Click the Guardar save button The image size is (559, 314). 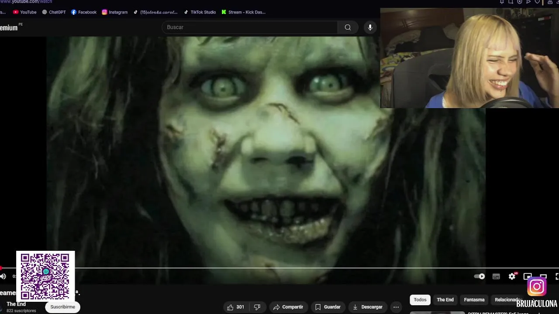328,307
